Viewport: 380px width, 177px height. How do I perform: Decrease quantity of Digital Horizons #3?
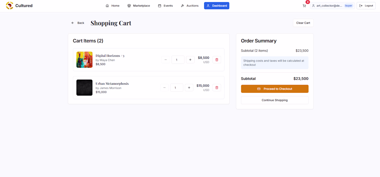165,59
